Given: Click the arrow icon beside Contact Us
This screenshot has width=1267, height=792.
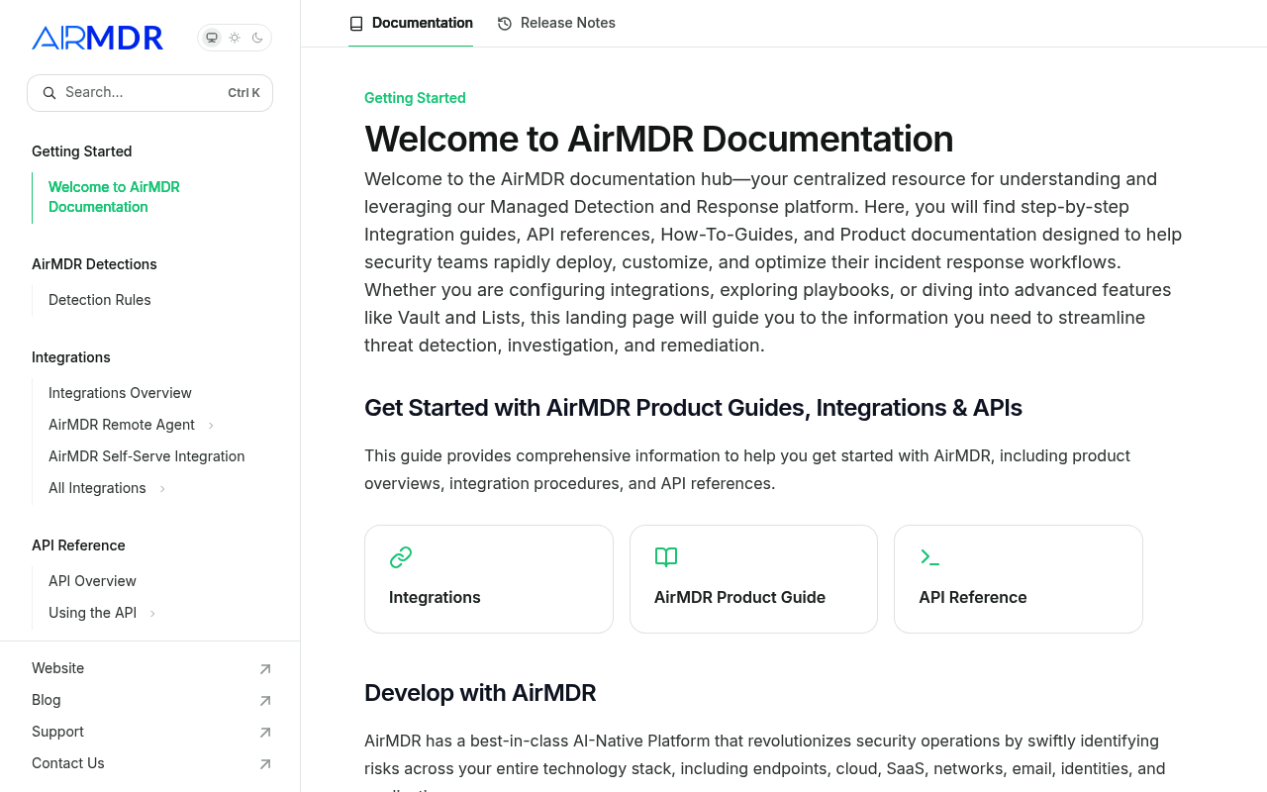Looking at the screenshot, I should [x=264, y=764].
